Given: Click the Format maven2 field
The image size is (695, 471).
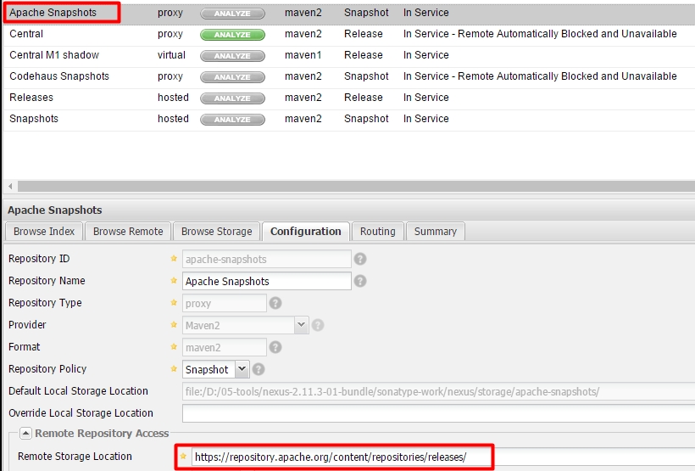Looking at the screenshot, I should click(225, 347).
